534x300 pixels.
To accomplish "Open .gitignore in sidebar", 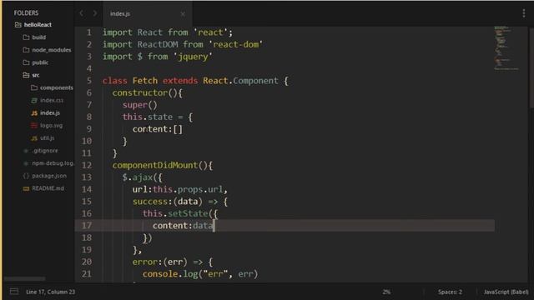I will click(45, 151).
